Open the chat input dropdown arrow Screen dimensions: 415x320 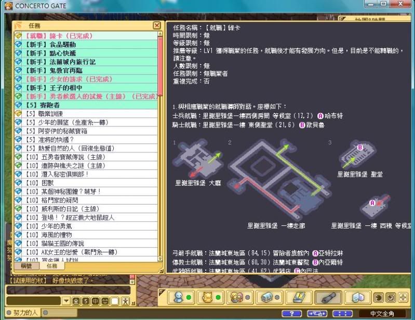click(66, 301)
